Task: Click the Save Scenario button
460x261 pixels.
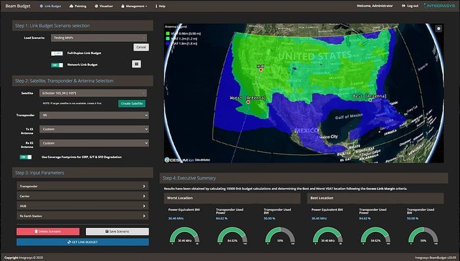Action: point(118,231)
